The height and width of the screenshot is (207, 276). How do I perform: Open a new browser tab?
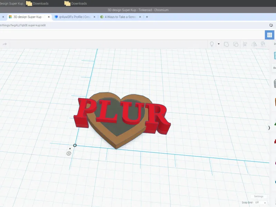point(147,17)
